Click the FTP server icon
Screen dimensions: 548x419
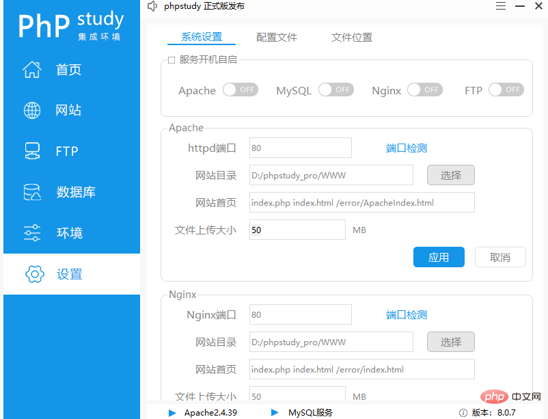coord(32,151)
